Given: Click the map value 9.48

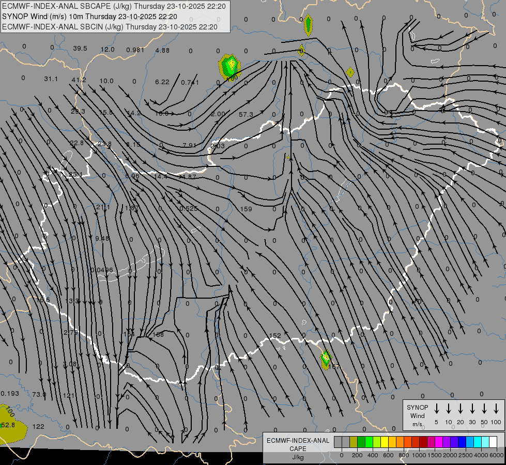Looking at the screenshot, I should pos(102,239).
